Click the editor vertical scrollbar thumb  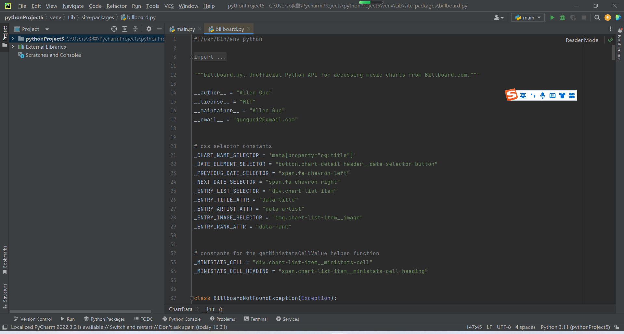(613, 52)
